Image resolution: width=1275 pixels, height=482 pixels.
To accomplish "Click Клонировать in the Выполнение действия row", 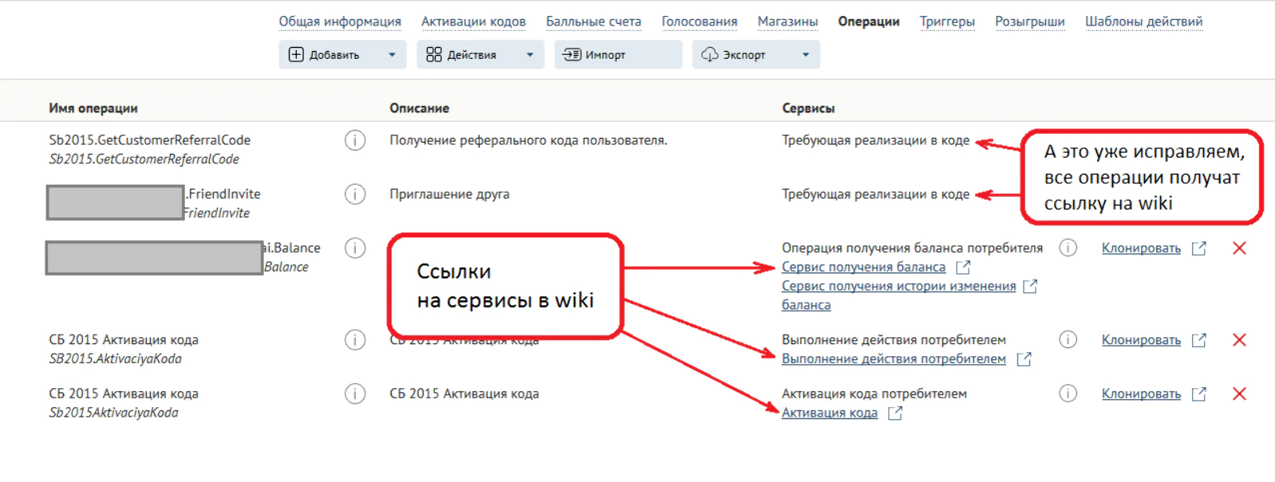I will tap(1141, 340).
